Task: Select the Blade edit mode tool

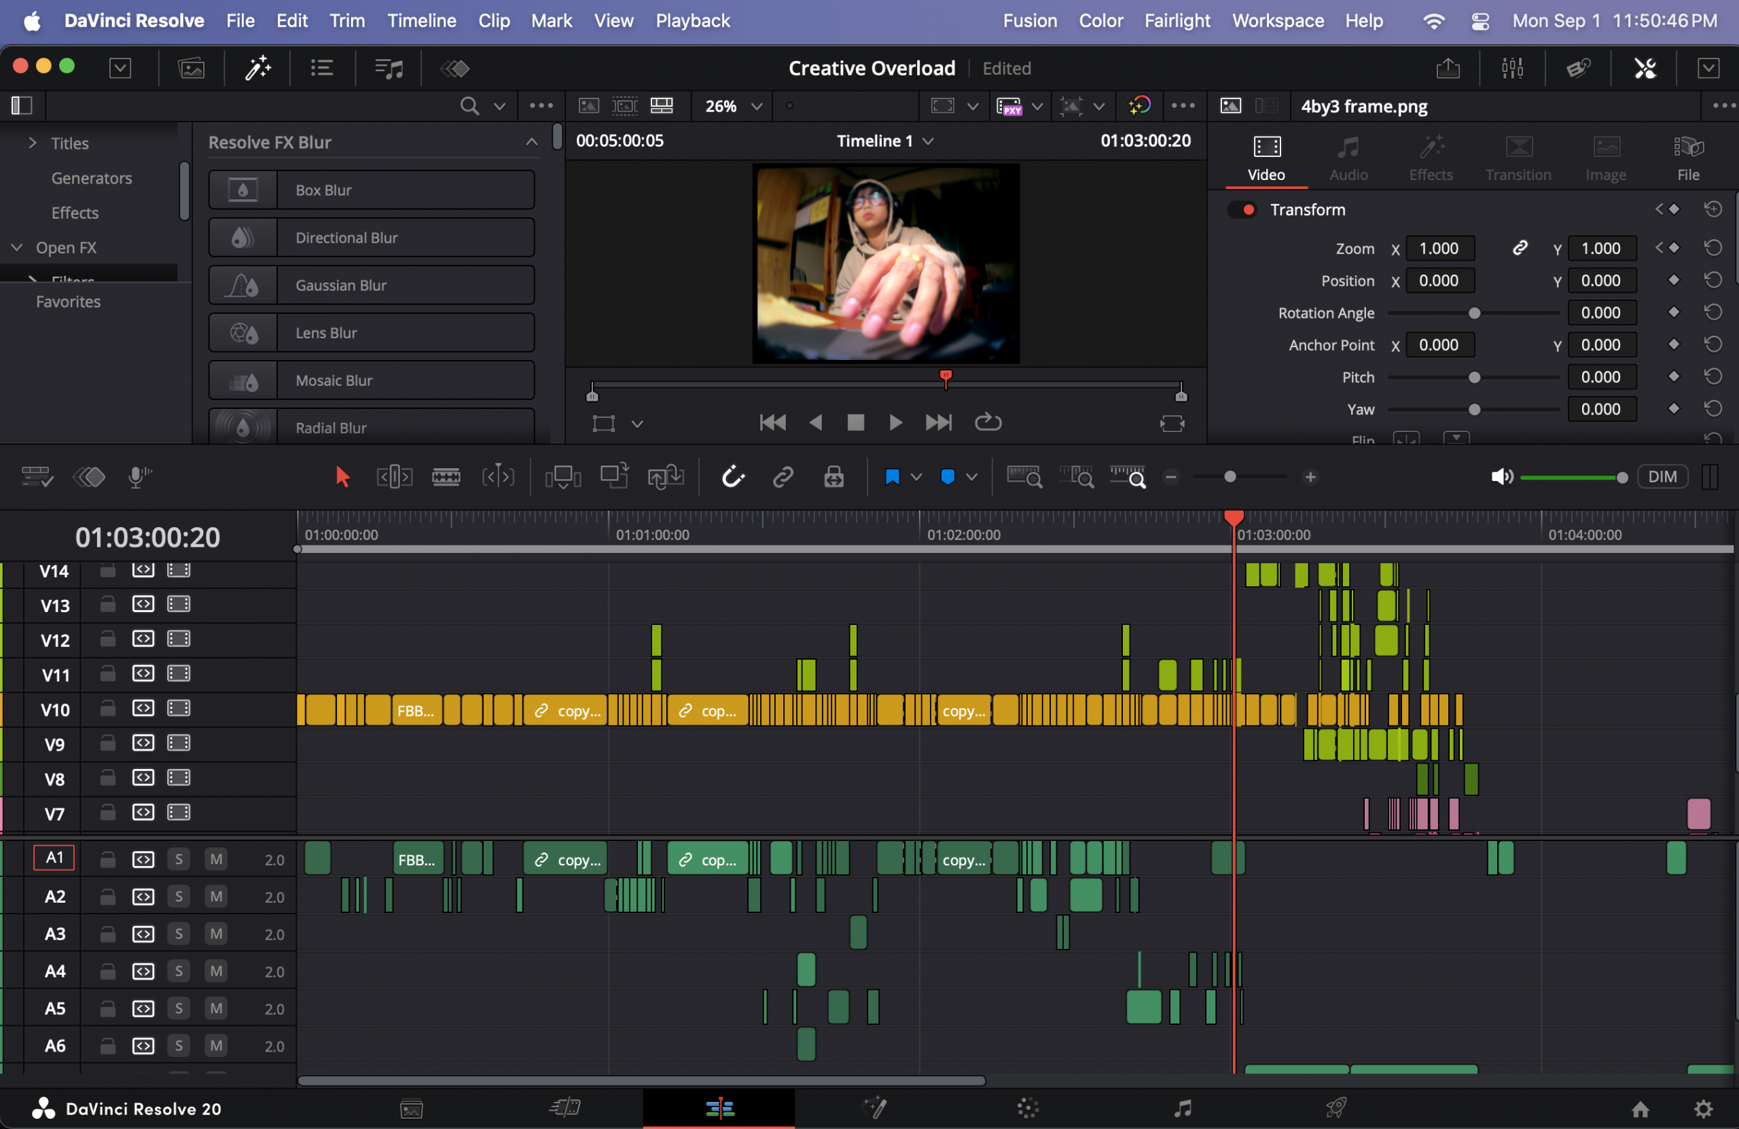Action: (446, 477)
